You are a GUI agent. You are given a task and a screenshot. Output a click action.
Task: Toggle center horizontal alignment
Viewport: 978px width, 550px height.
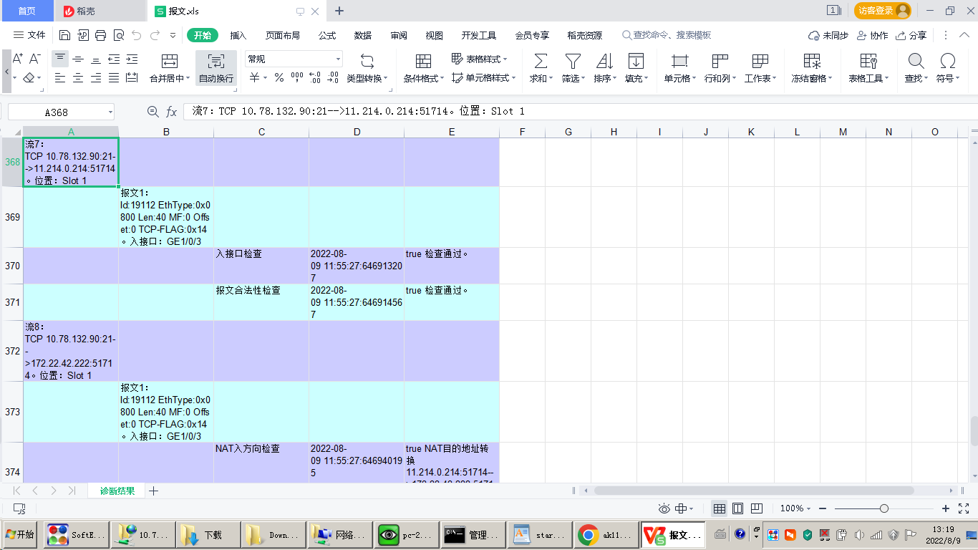[x=78, y=77]
